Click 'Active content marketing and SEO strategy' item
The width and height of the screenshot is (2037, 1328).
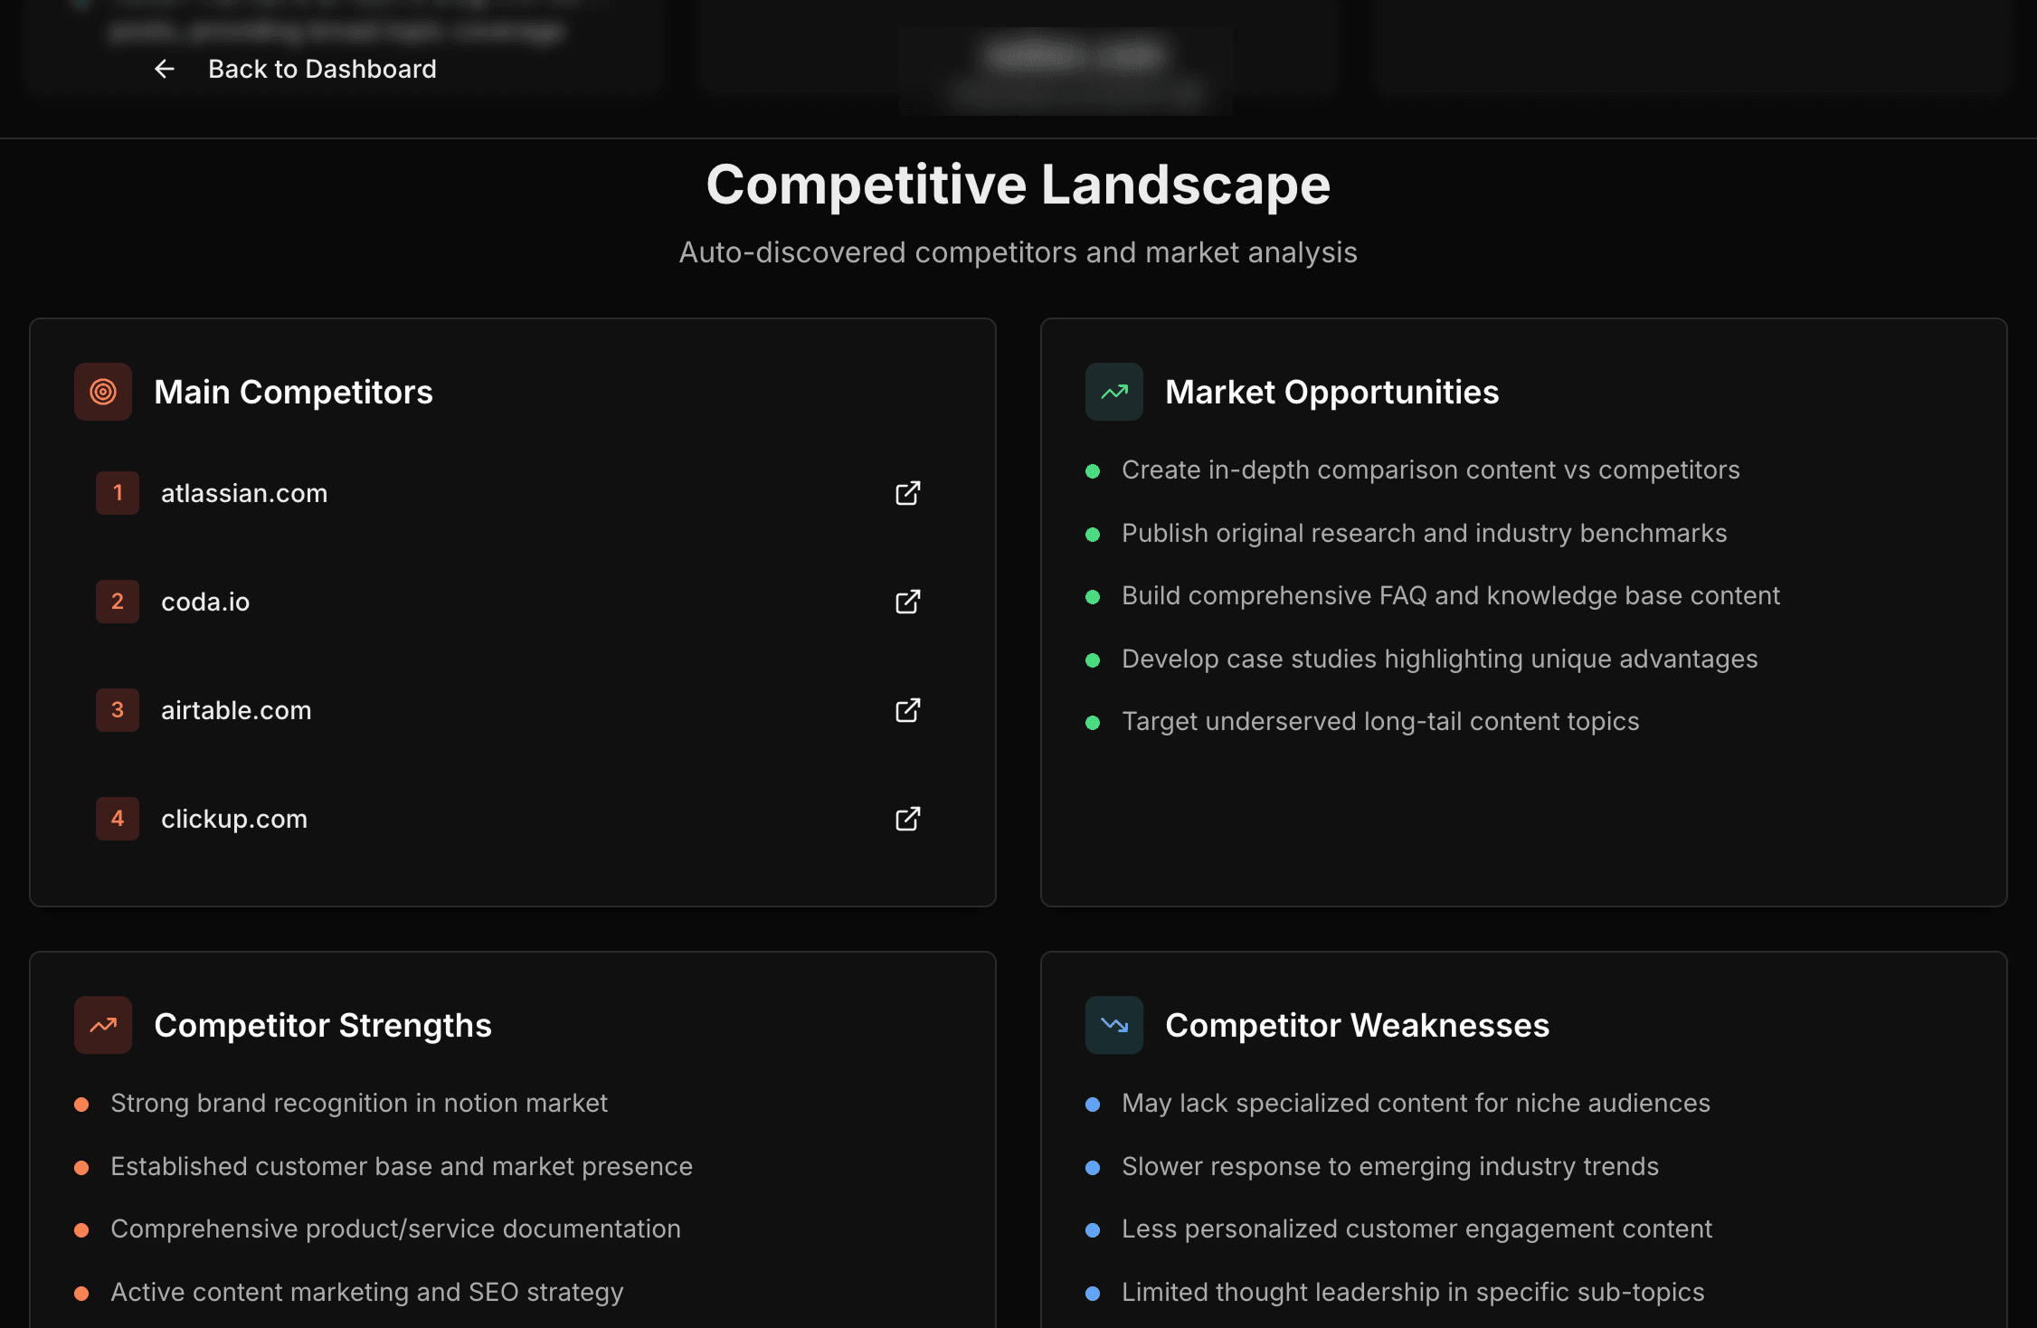(366, 1292)
